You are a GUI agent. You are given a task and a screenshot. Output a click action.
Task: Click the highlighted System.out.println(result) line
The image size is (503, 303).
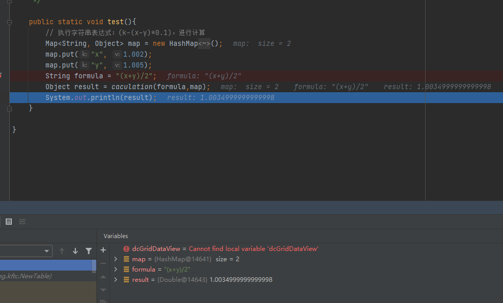(256, 98)
